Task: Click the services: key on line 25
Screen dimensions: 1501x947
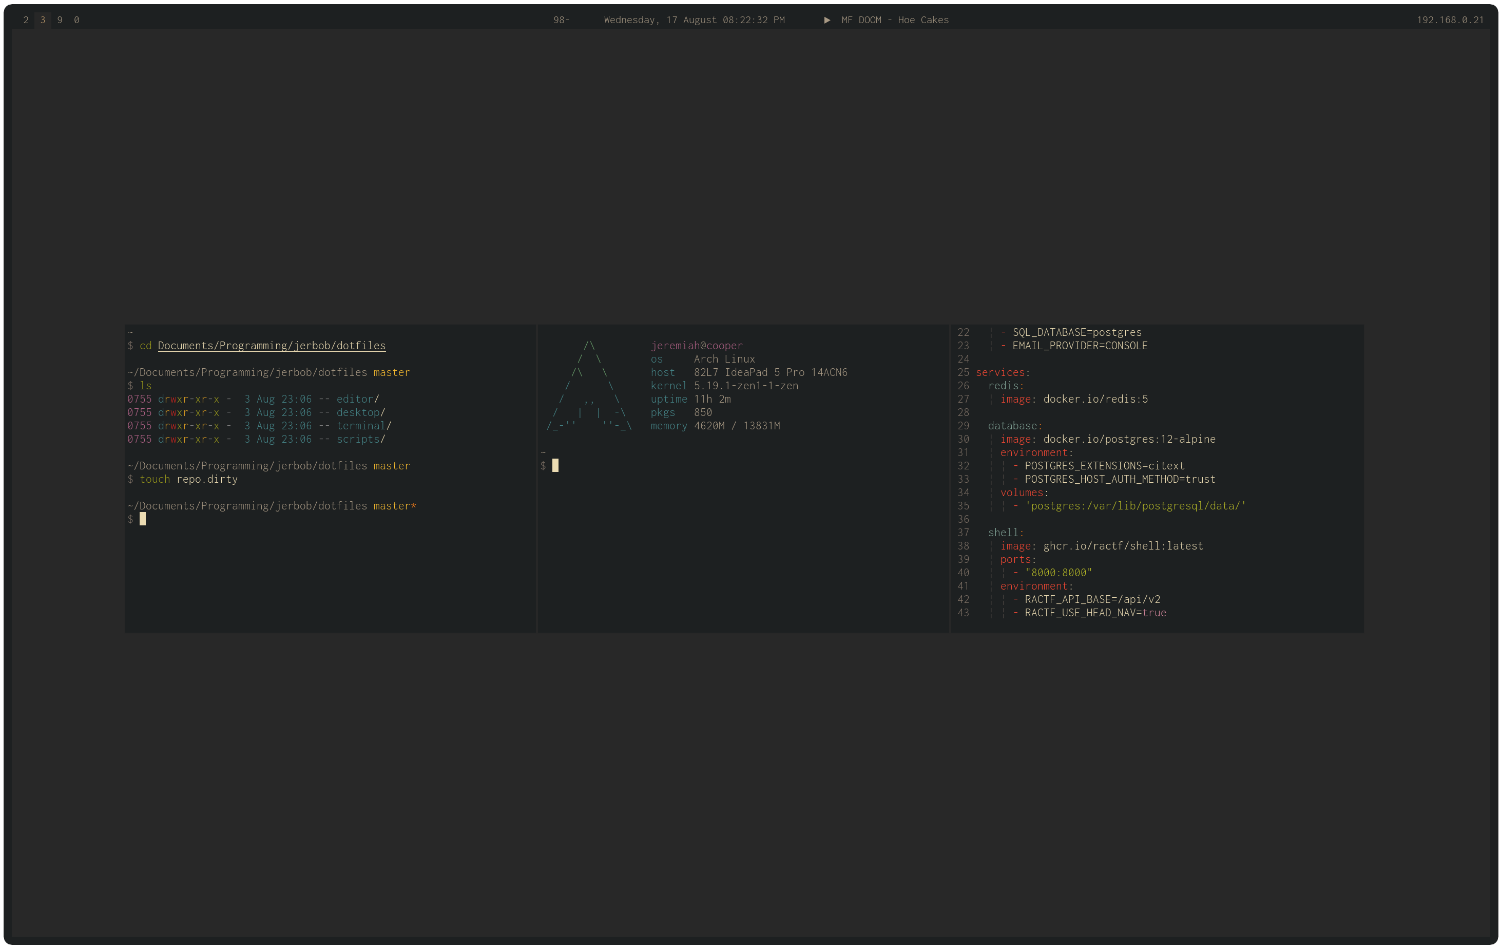Action: [1003, 372]
